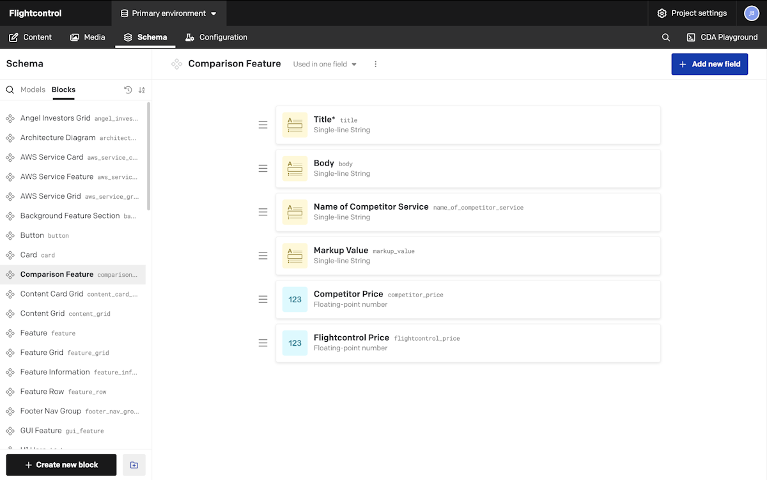Screen dimensions: 767x480
Task: Open Project settings
Action: (692, 13)
